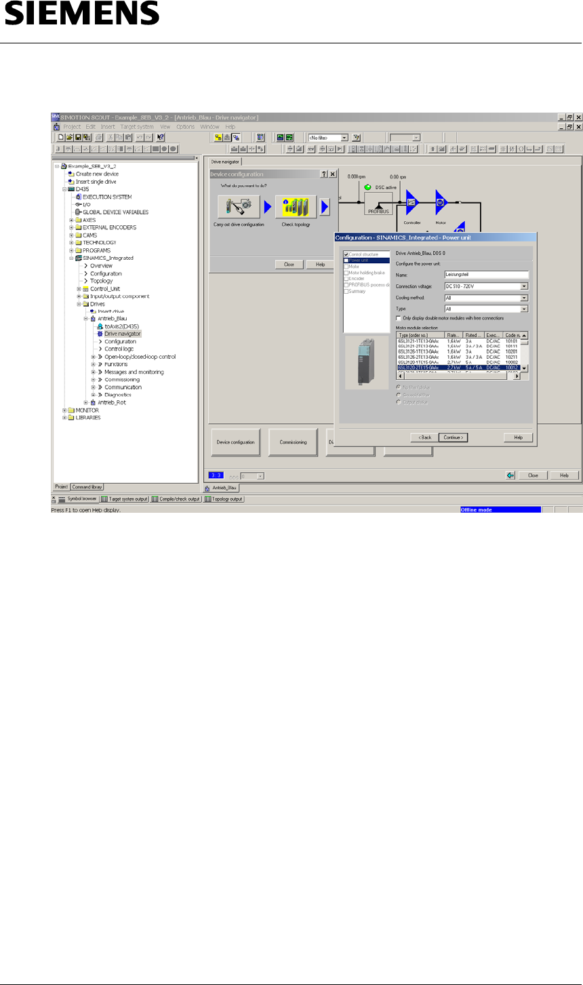Select the 6SL3120-2TE15-0AAx module row
583x985 pixels.
pos(458,367)
